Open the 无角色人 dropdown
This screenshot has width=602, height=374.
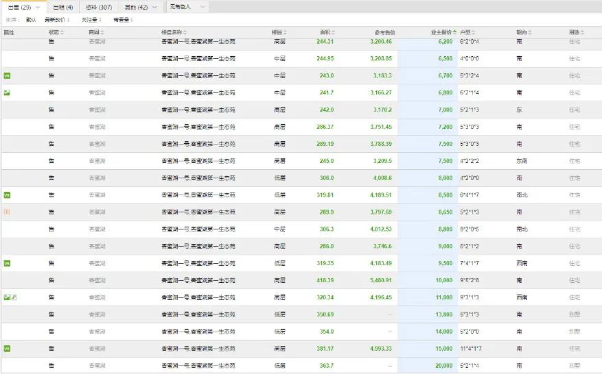point(188,7)
